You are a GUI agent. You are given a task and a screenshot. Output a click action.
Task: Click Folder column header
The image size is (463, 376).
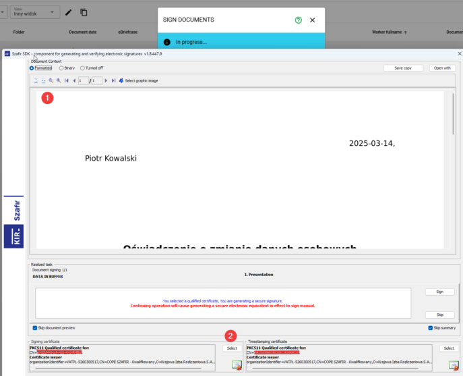tap(19, 32)
